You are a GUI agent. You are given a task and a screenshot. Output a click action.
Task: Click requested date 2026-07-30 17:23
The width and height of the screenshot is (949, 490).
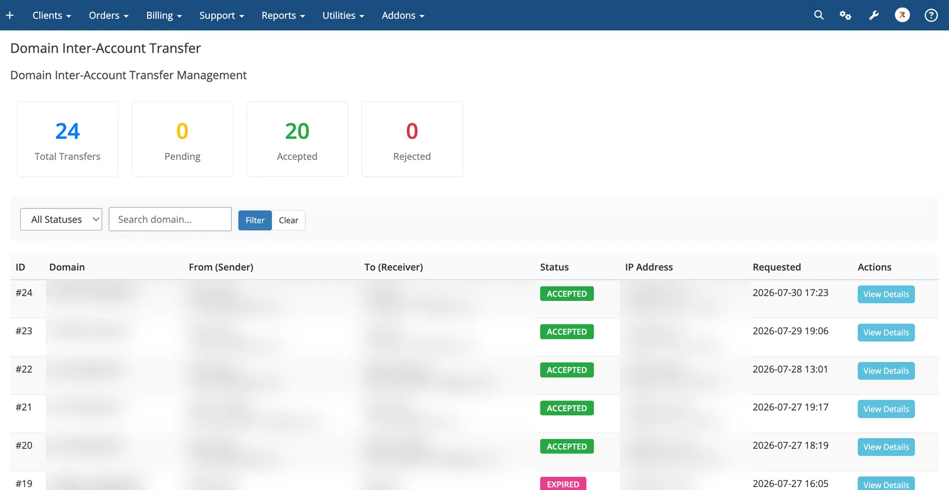[x=791, y=293]
